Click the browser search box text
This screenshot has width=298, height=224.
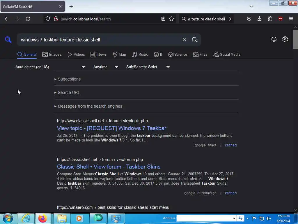click(206, 19)
